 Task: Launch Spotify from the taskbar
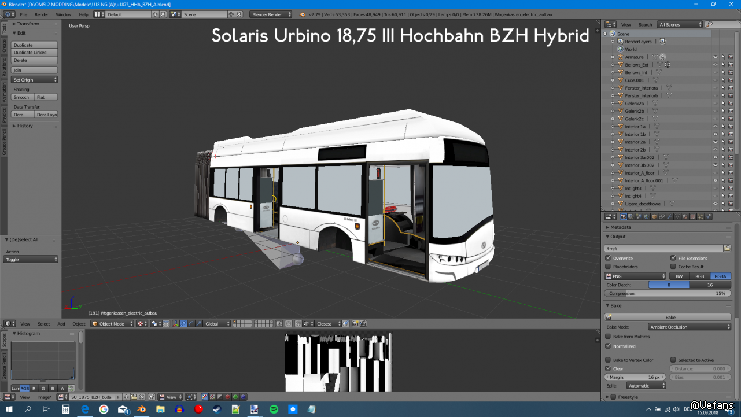pos(274,409)
